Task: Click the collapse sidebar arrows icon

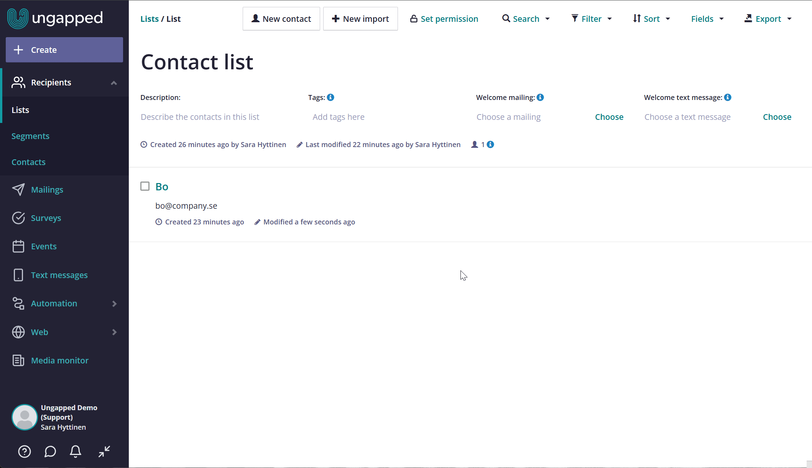Action: coord(104,452)
